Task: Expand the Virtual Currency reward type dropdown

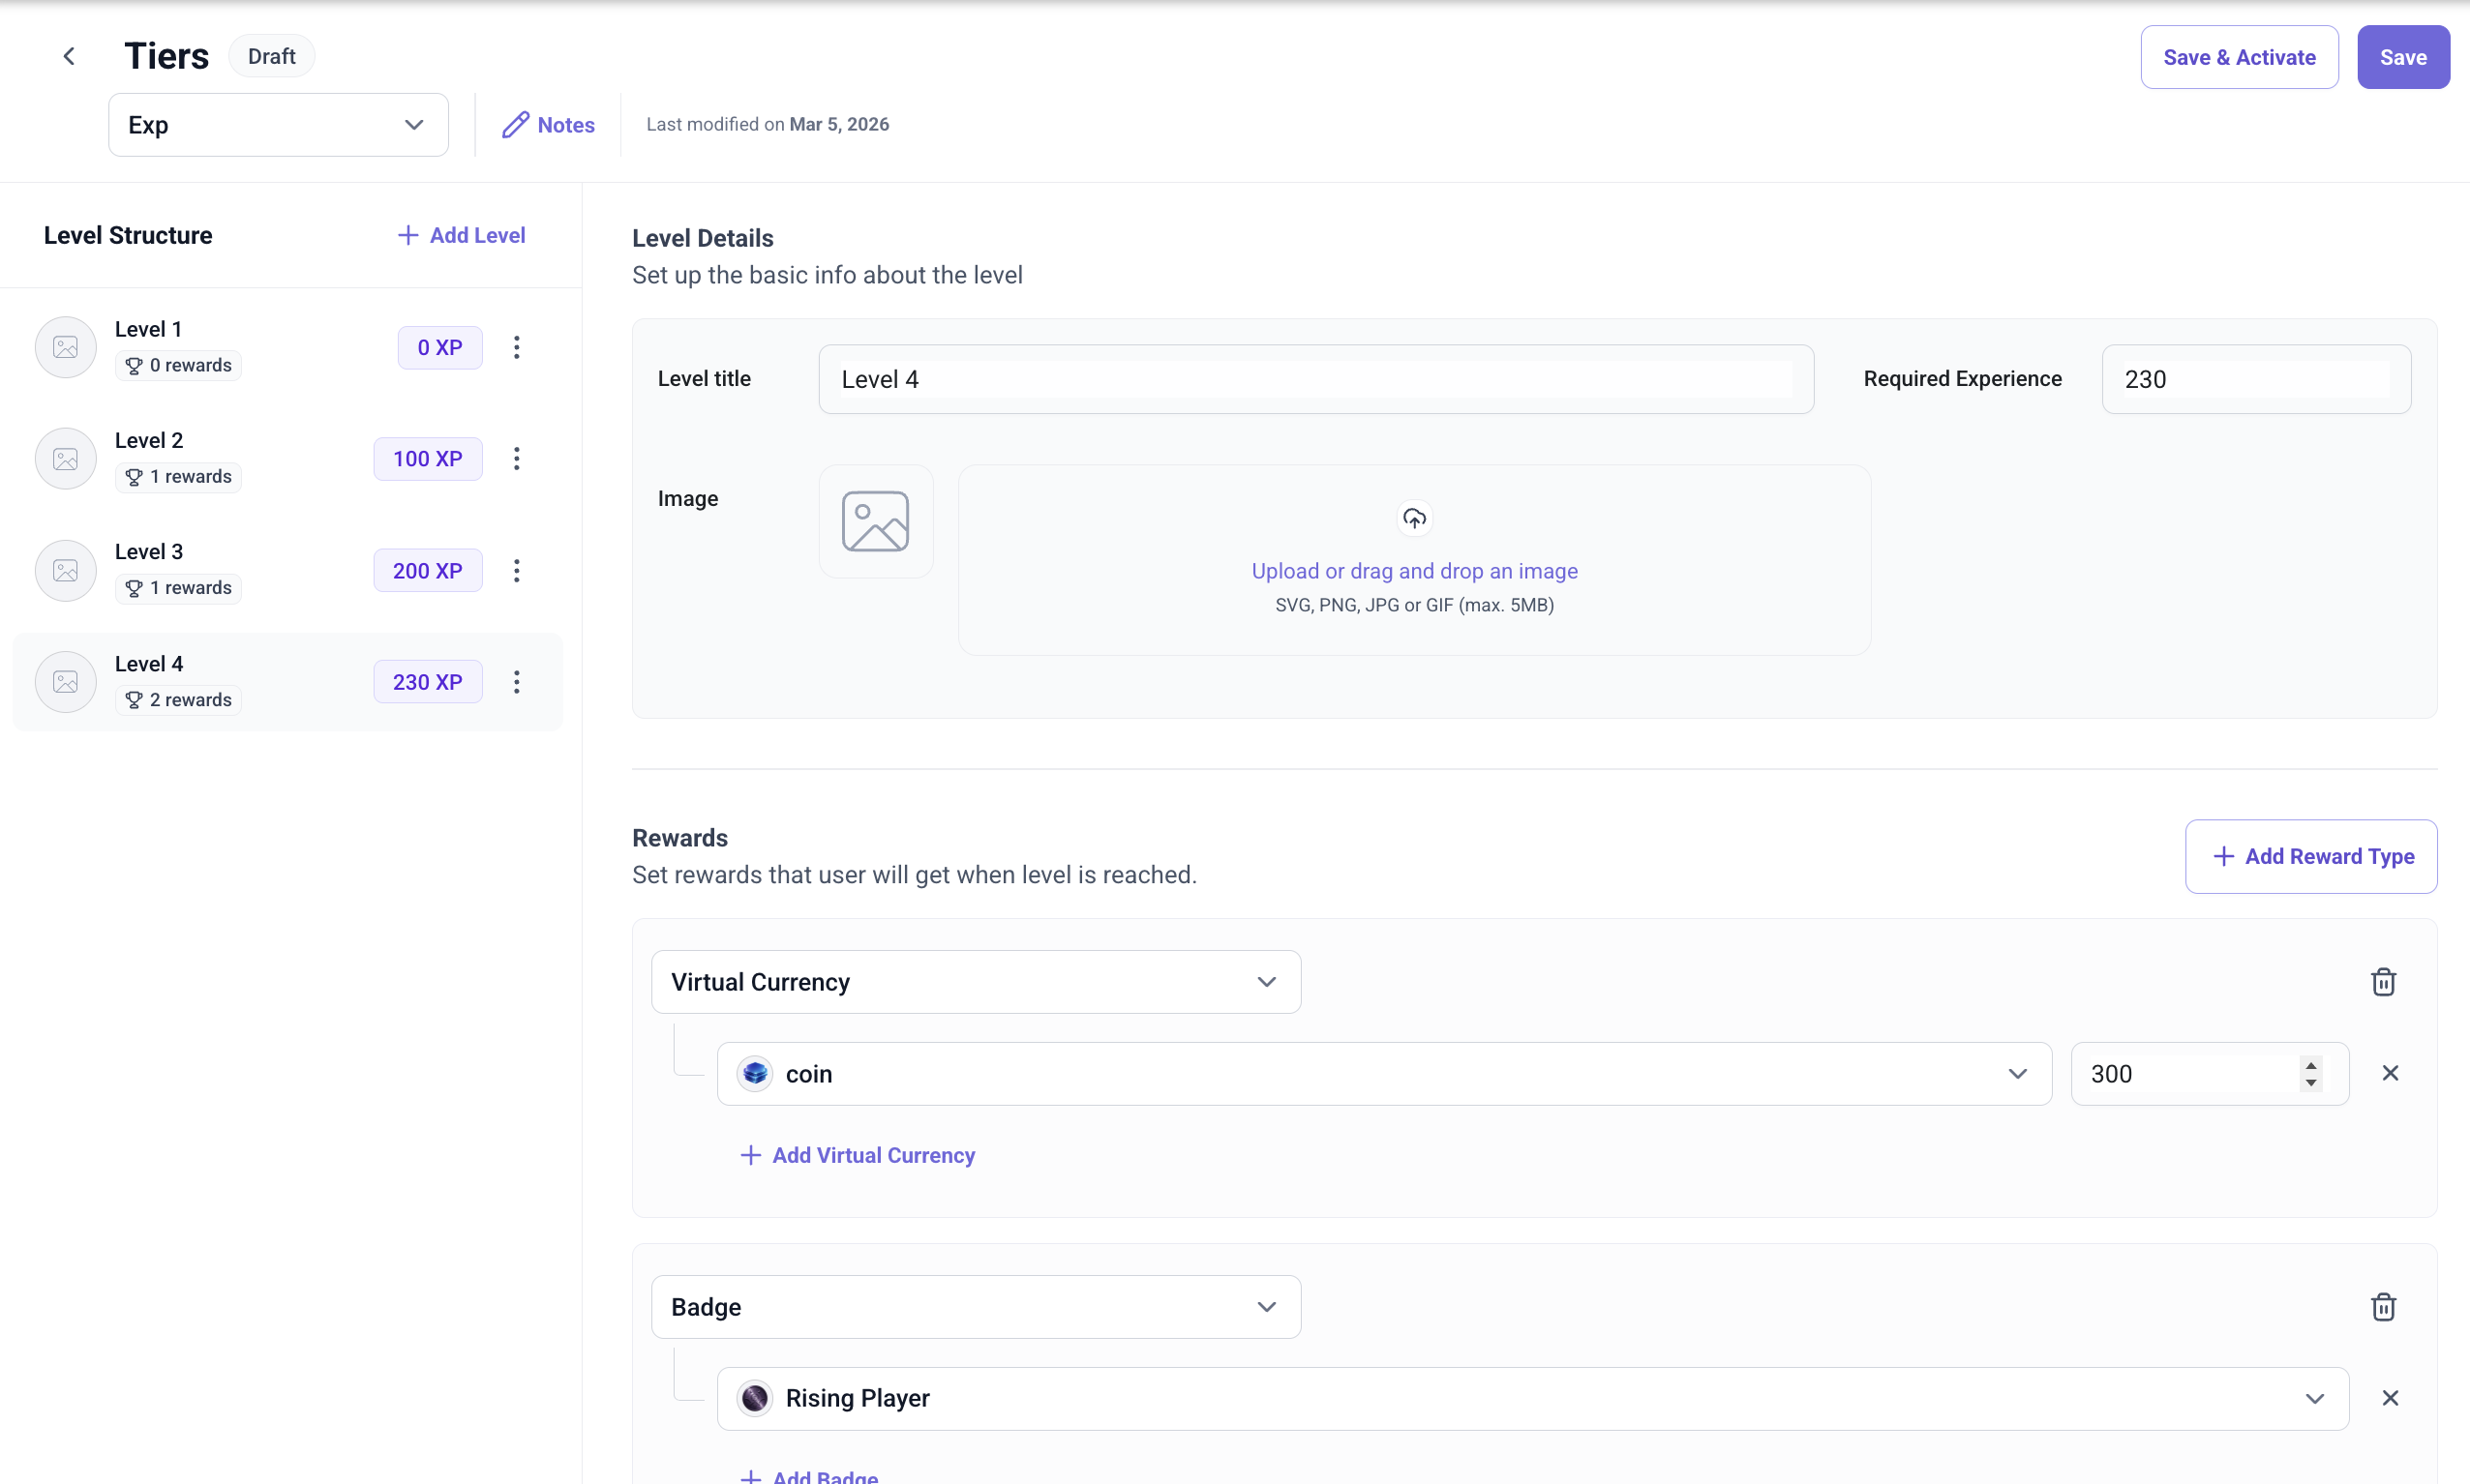Action: (x=977, y=982)
